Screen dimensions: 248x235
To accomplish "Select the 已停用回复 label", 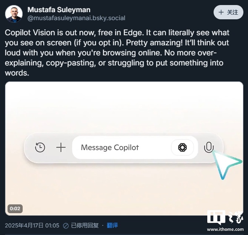I will pos(85,225).
